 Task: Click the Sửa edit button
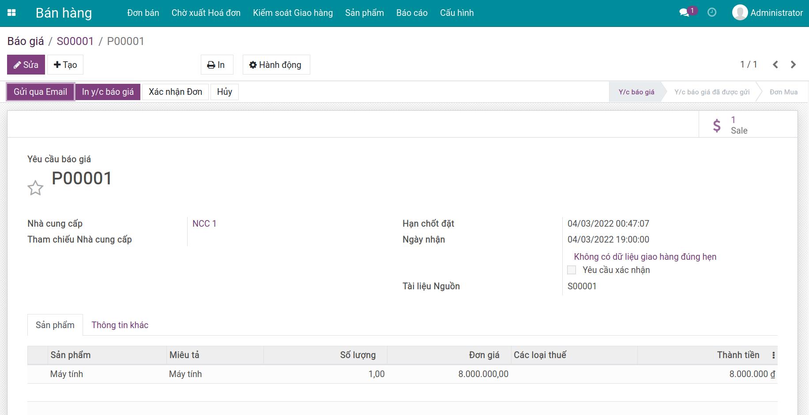point(26,65)
